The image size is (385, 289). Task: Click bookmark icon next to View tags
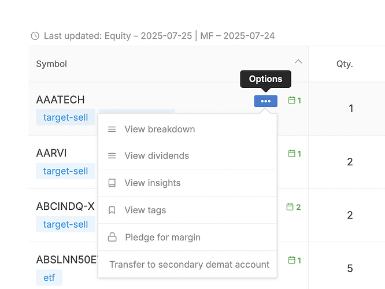(x=112, y=210)
